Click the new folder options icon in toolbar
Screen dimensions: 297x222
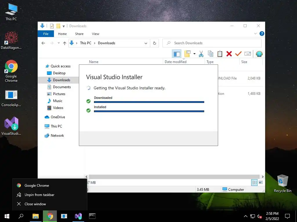[x=188, y=54]
